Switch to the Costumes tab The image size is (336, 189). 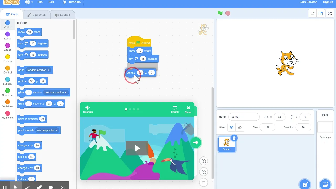[36, 15]
